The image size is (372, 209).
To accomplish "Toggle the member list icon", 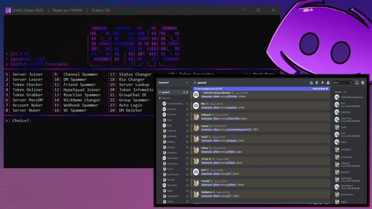I will (328, 83).
